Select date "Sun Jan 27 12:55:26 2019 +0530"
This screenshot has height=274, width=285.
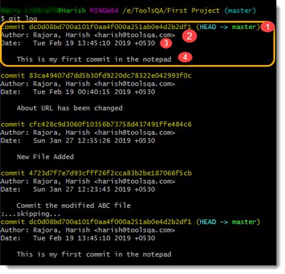pyautogui.click(x=94, y=140)
